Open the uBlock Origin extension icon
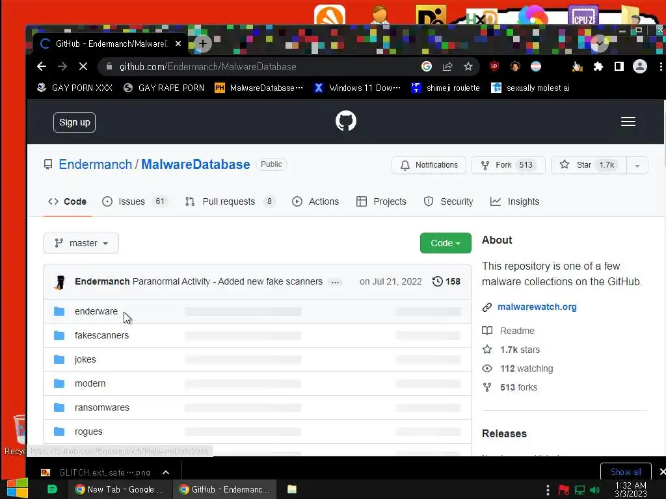The height and width of the screenshot is (499, 666). tap(494, 66)
